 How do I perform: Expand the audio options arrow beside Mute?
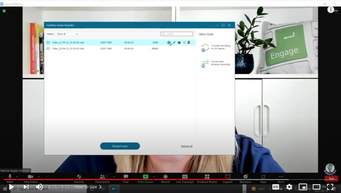[x=17, y=176]
